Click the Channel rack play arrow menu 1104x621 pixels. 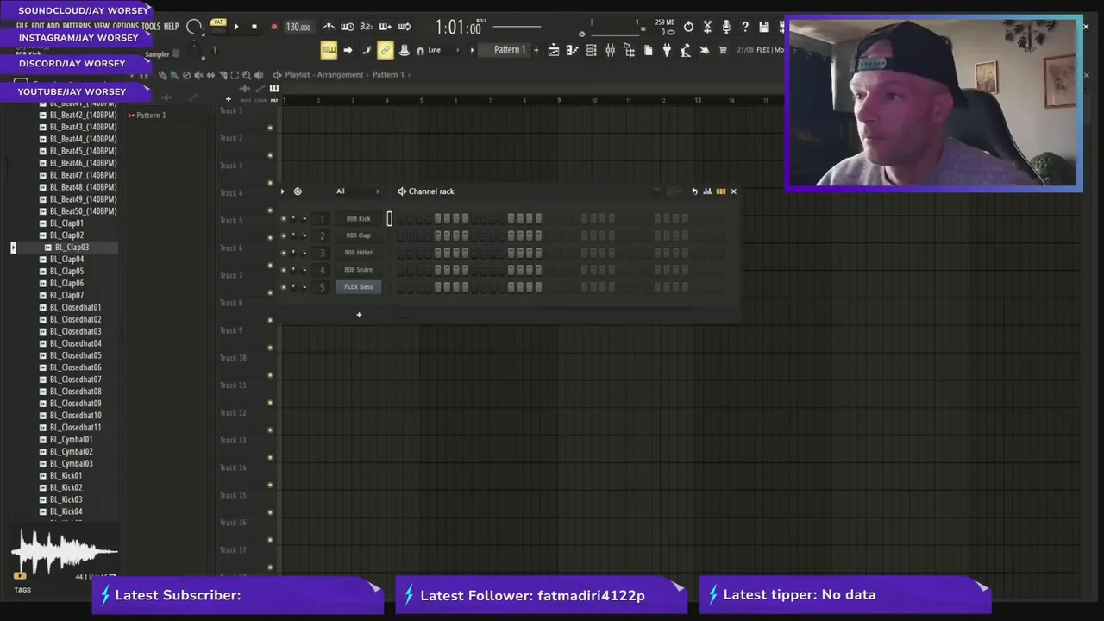(282, 191)
